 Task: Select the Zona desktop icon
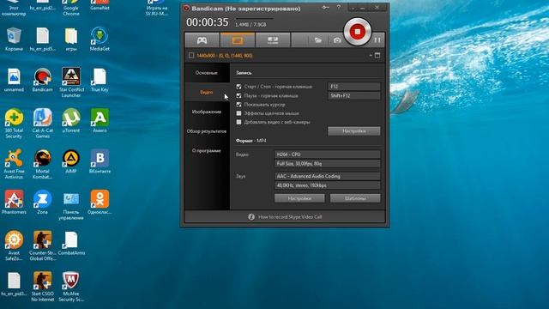click(42, 203)
